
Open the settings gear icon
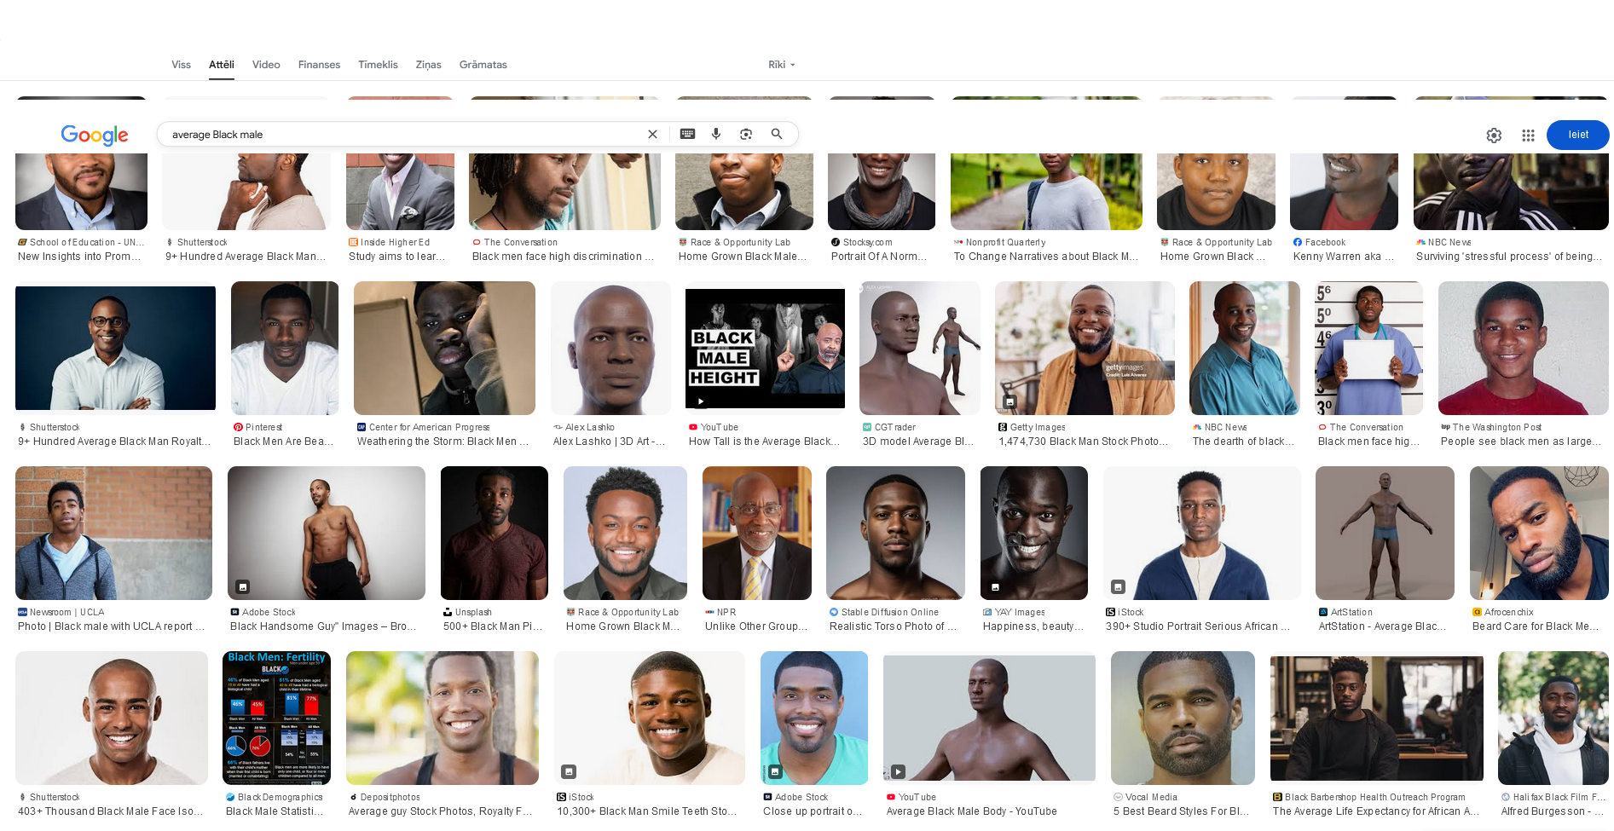(x=1494, y=135)
